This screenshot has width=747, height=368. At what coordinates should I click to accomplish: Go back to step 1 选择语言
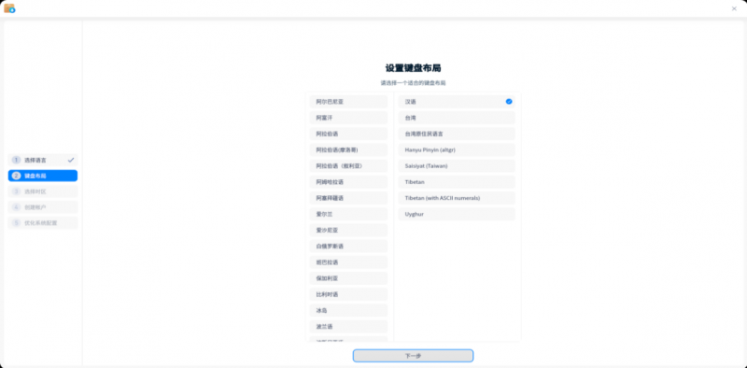pos(43,160)
